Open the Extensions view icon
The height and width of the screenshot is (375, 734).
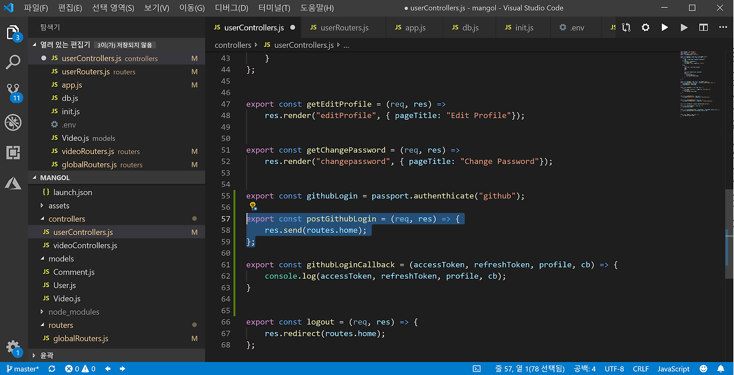[x=13, y=153]
